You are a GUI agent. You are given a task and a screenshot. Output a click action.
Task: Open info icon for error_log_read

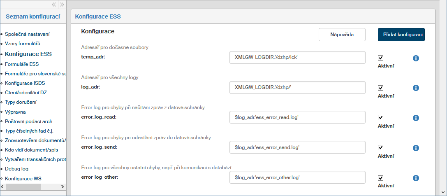point(415,118)
